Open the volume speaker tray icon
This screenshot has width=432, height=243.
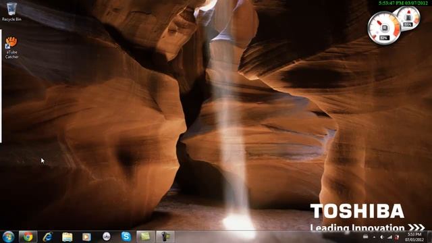382,237
